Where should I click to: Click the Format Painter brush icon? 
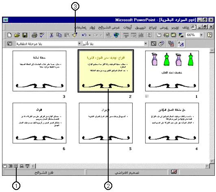[75, 35]
